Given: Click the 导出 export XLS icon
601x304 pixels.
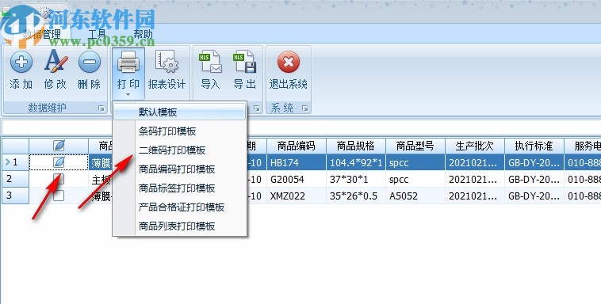Looking at the screenshot, I should [x=244, y=62].
